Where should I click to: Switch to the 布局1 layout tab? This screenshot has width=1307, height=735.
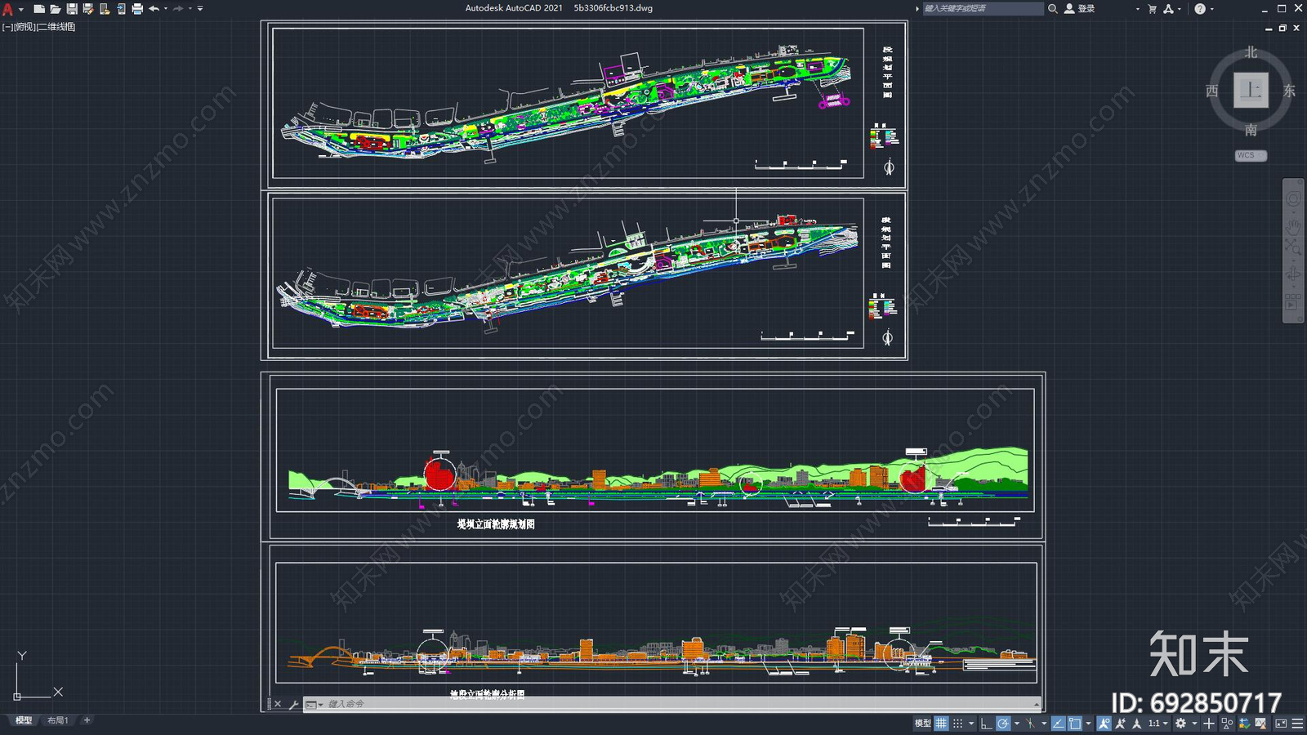pyautogui.click(x=57, y=720)
